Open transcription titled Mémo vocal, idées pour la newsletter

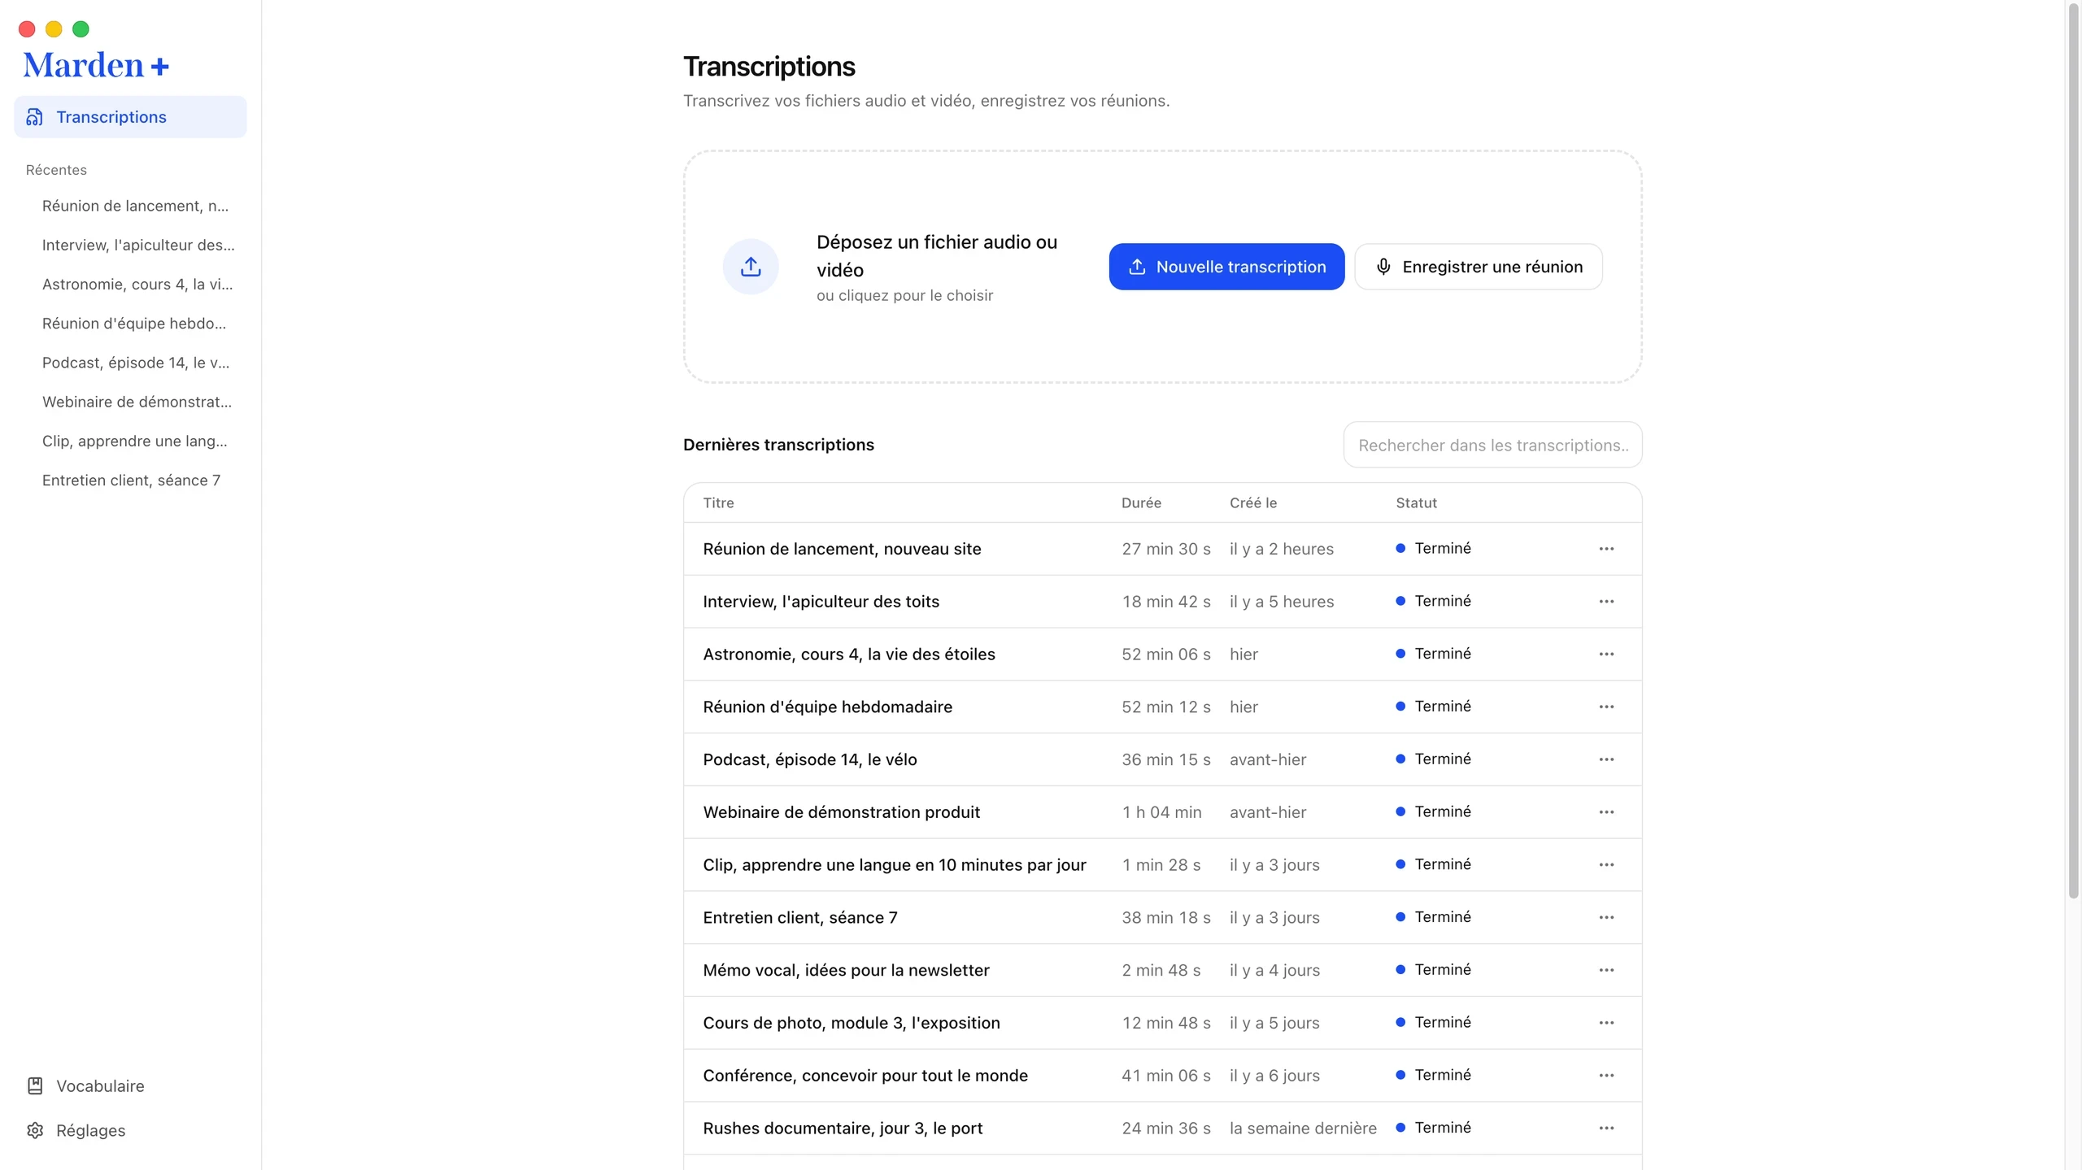(846, 970)
